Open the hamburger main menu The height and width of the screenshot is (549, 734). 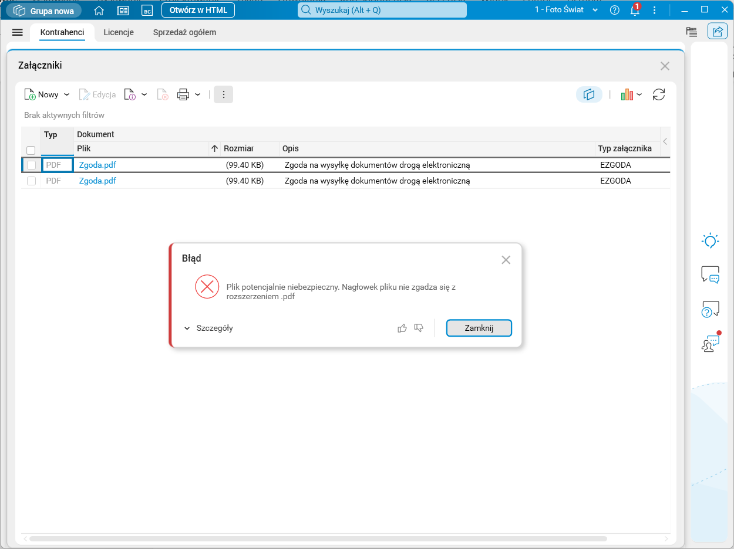tap(17, 32)
